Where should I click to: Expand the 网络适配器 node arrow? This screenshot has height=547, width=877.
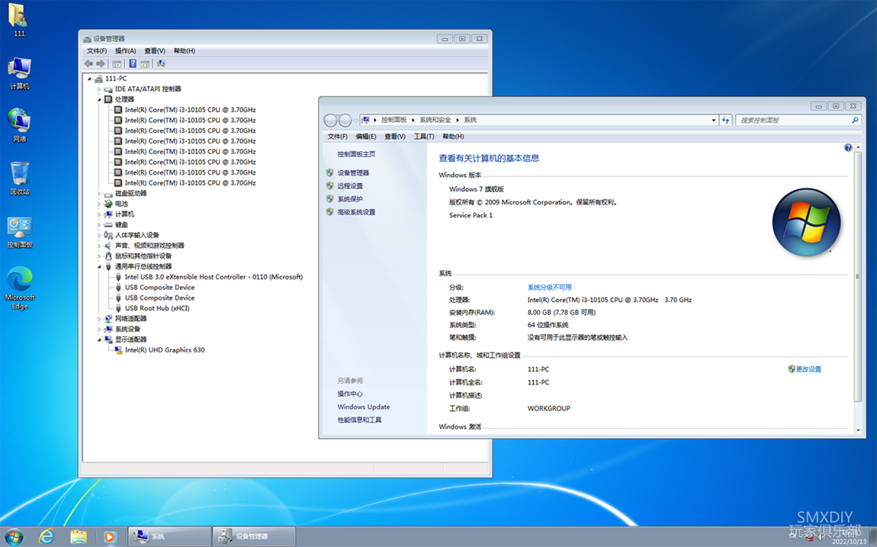[x=100, y=319]
